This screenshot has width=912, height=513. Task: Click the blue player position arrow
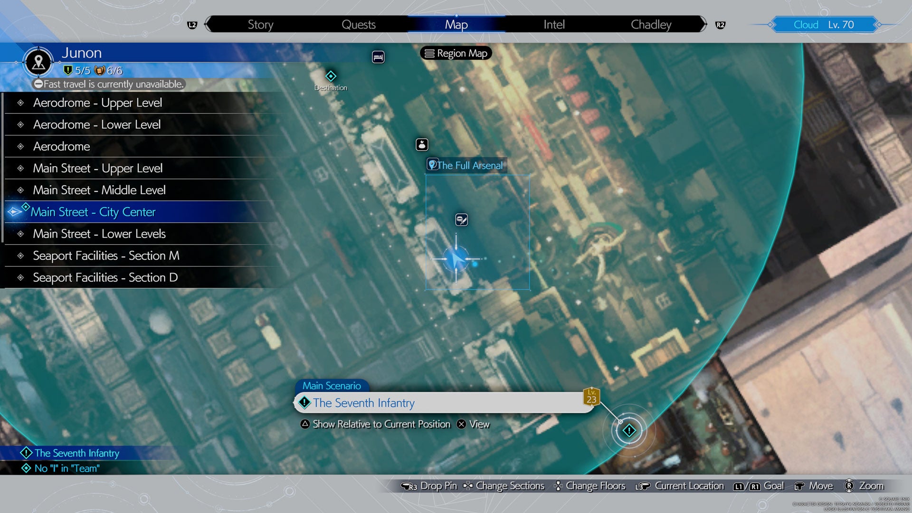pyautogui.click(x=456, y=259)
